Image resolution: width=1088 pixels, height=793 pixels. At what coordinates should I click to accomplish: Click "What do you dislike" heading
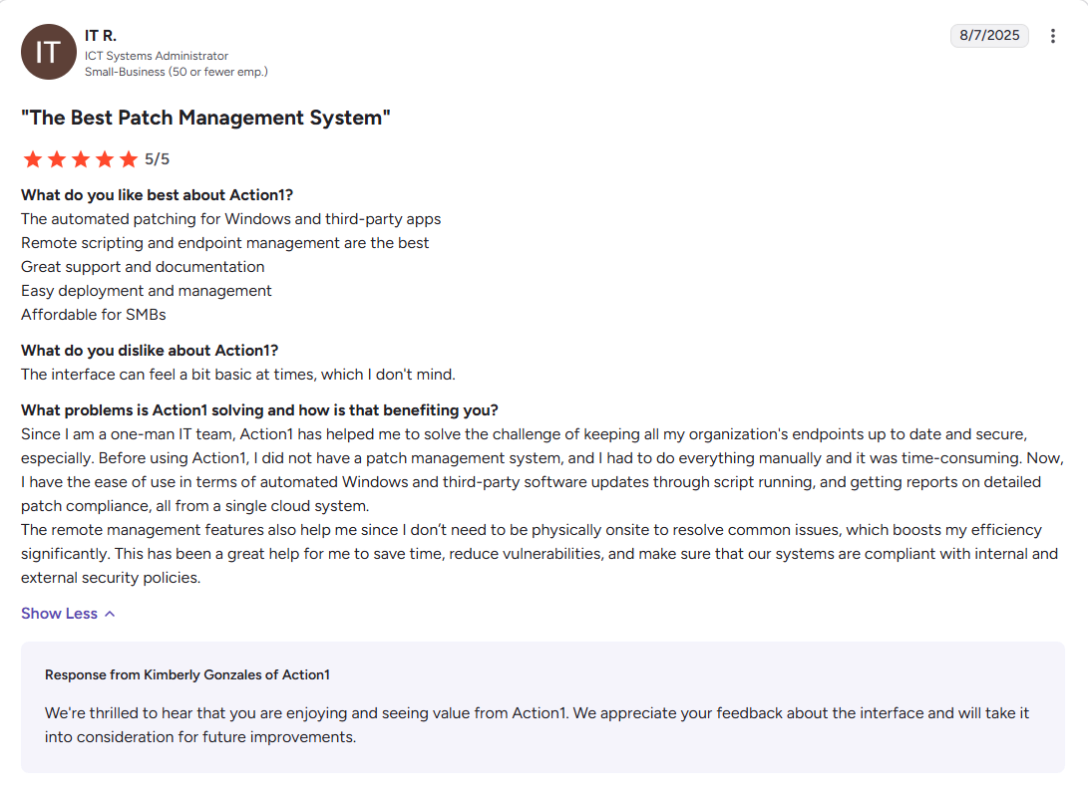pyautogui.click(x=150, y=351)
